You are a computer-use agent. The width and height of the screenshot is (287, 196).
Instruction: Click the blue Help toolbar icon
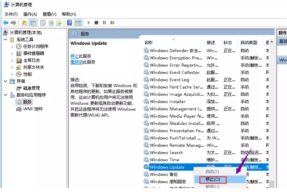[x=70, y=23]
